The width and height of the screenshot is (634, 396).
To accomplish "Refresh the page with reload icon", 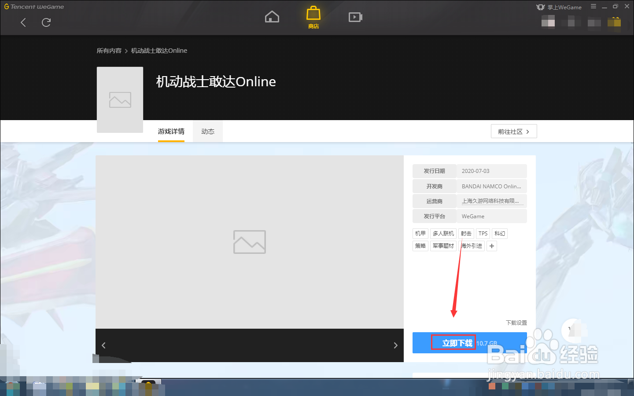I will pyautogui.click(x=46, y=22).
